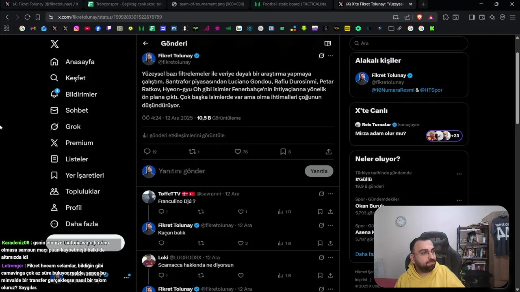The image size is (520, 292).
Task: Click the browser address bar URL
Action: tap(110, 17)
